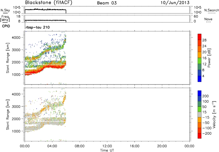Select the Freq. [MHz] axis label
Viewport: 219px width, 152px height.
pos(5,18)
